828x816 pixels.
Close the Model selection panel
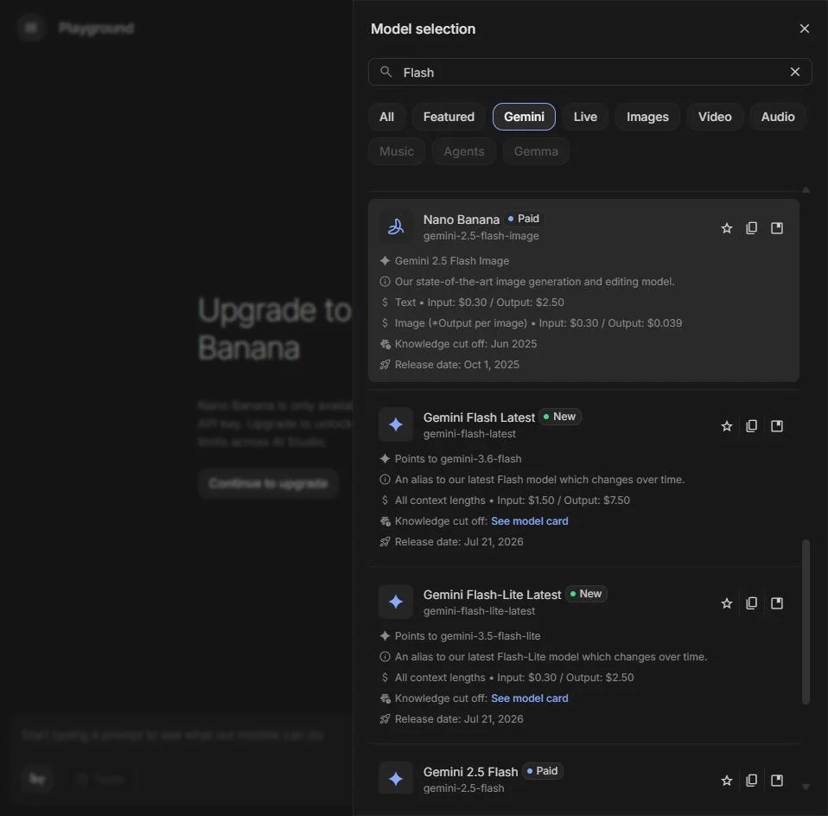(805, 29)
